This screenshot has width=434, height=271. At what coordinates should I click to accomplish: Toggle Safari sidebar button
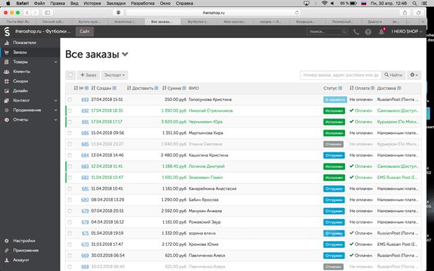(47, 13)
